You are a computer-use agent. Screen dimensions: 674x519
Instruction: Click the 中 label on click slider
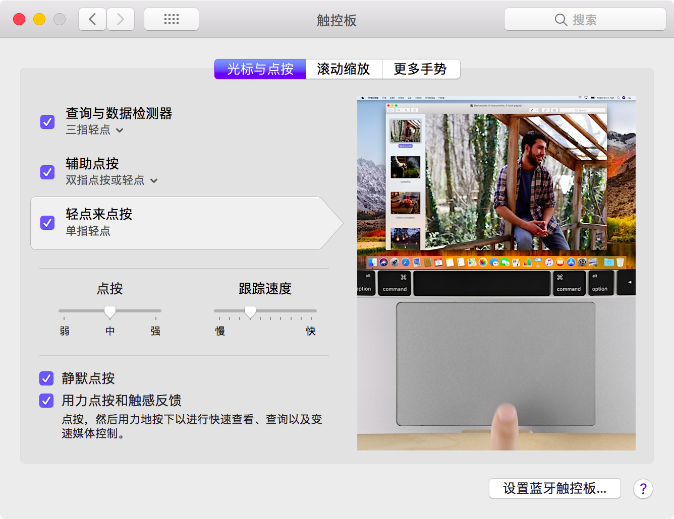click(110, 331)
